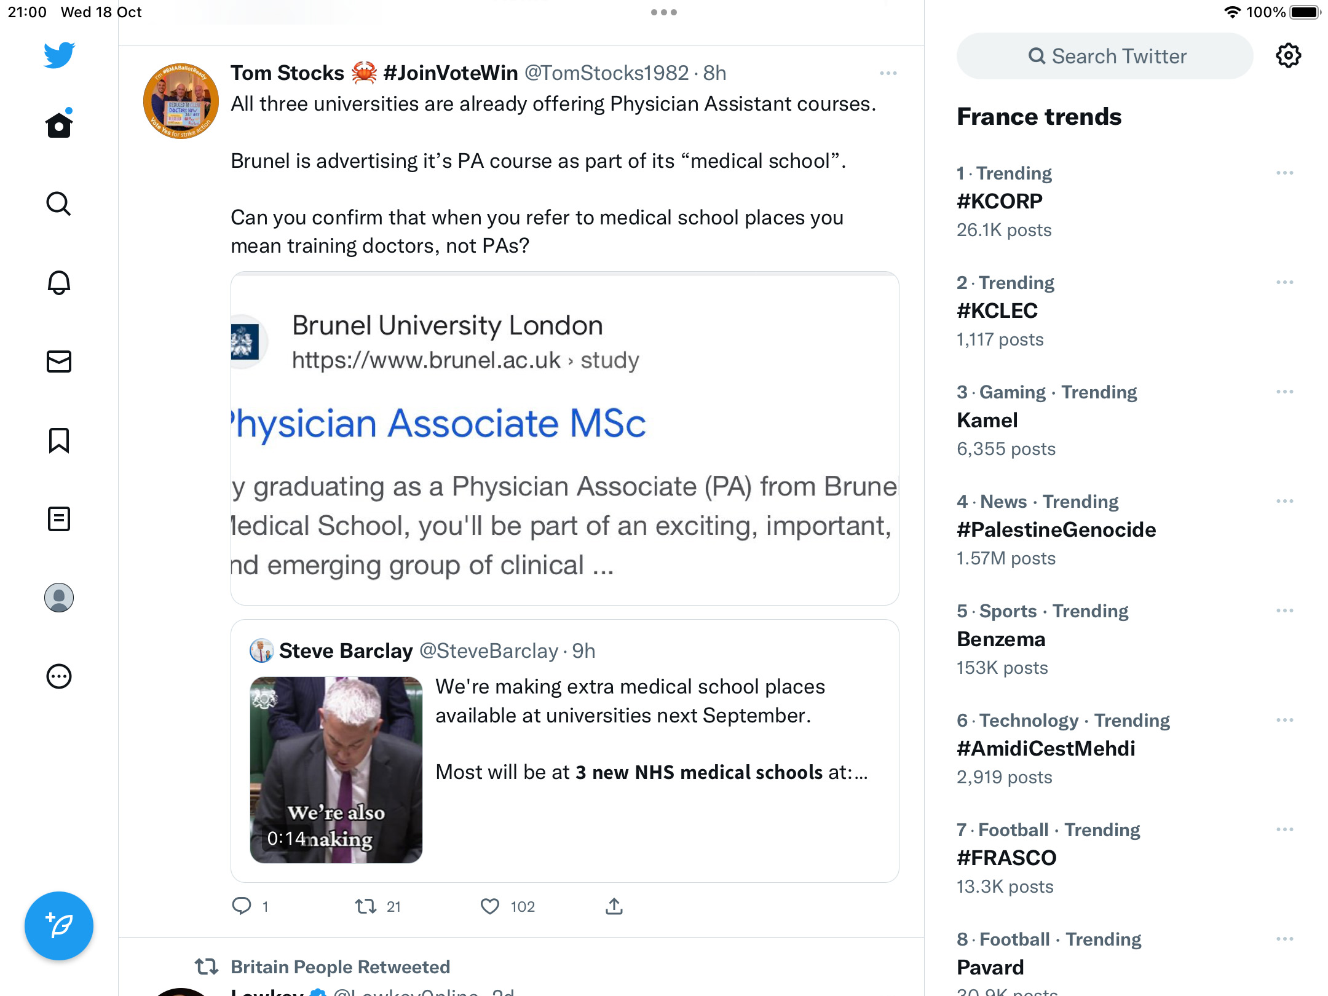
Task: Open more options for #KCORP trend
Action: 1285,173
